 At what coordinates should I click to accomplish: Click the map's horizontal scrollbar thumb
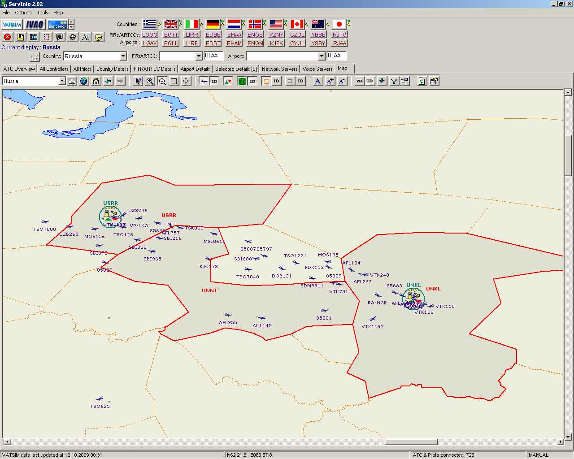[x=411, y=442]
